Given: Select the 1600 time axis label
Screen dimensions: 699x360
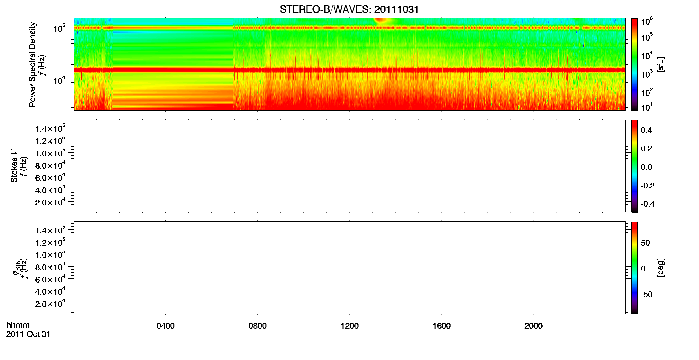Looking at the screenshot, I should 442,326.
